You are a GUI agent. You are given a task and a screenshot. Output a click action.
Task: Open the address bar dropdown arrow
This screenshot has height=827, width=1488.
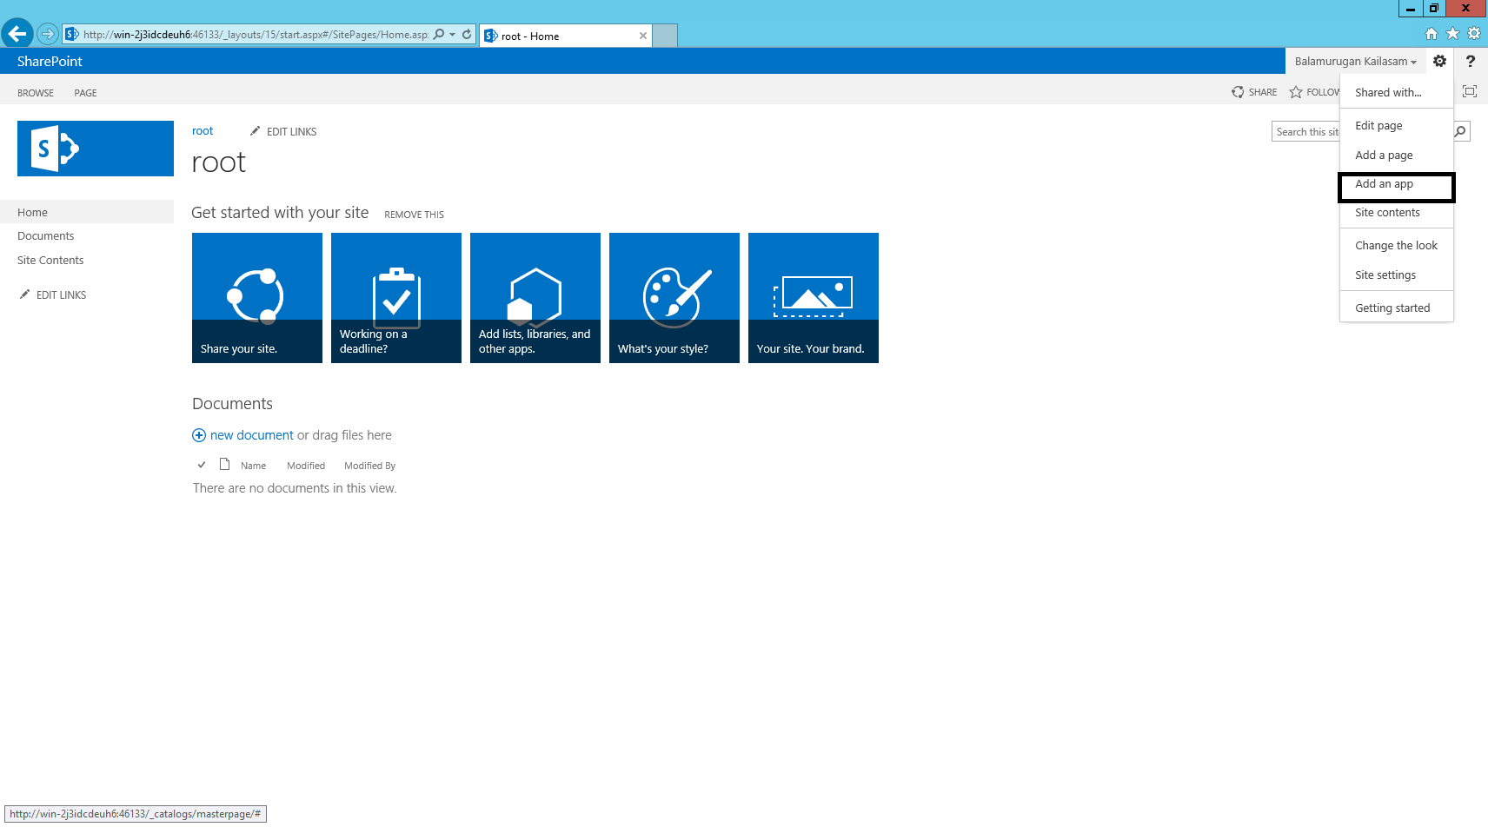click(452, 35)
